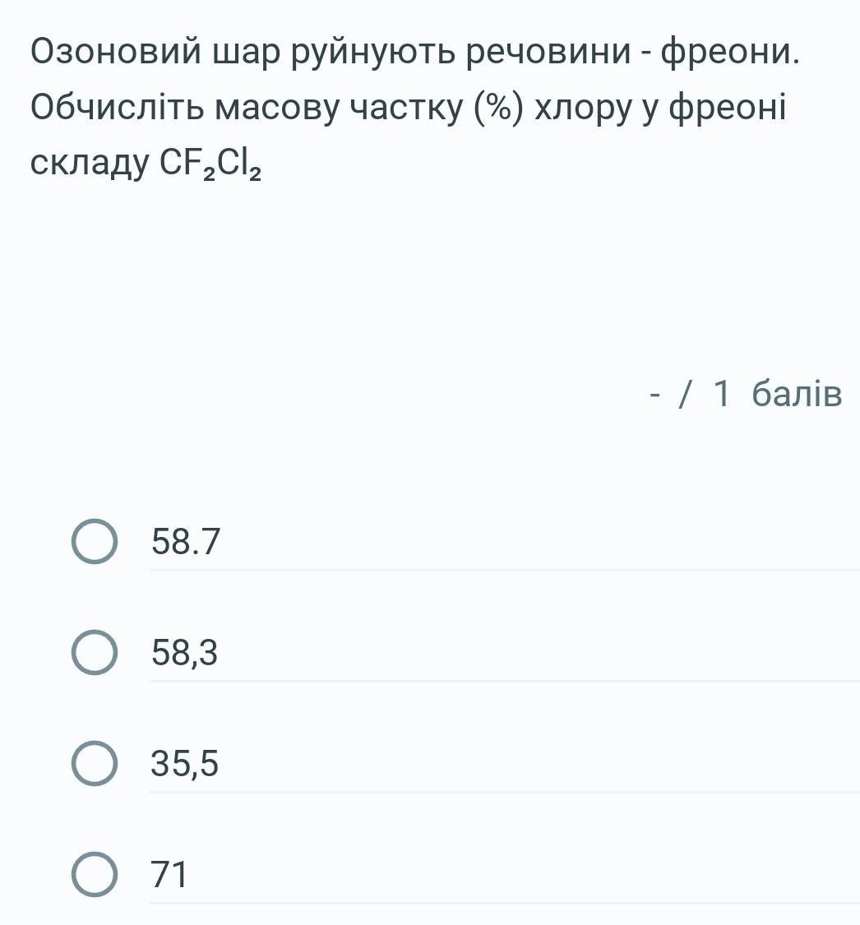This screenshot has width=860, height=925.
Task: Click the word 'складу' before the formula
Action: point(90,164)
